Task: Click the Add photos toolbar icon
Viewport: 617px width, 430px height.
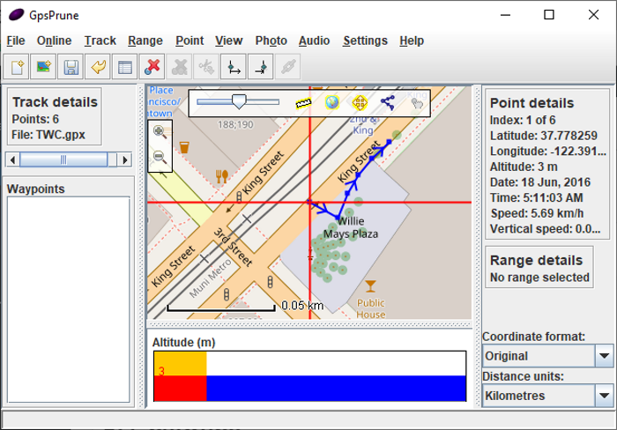Action: [x=44, y=66]
